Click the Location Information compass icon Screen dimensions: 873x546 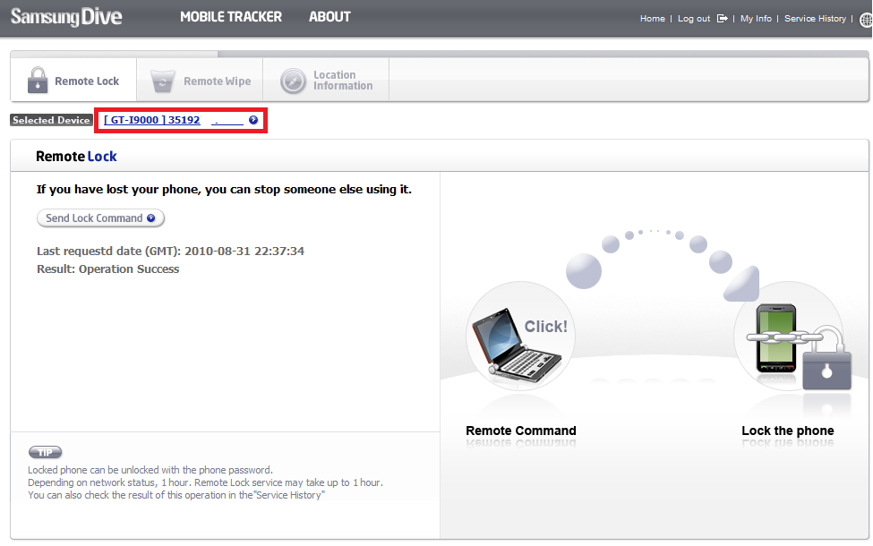point(293,81)
